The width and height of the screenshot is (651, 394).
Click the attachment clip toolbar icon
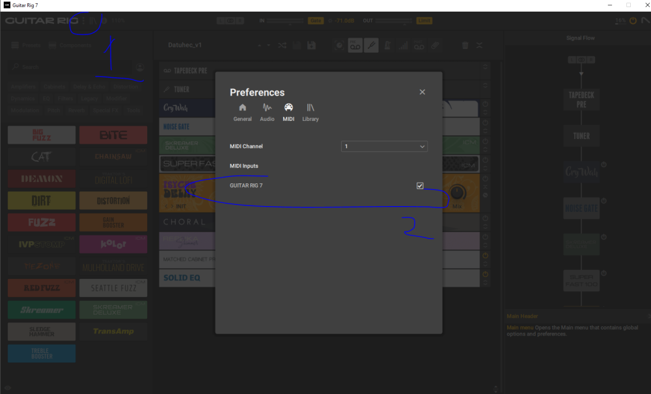(435, 46)
